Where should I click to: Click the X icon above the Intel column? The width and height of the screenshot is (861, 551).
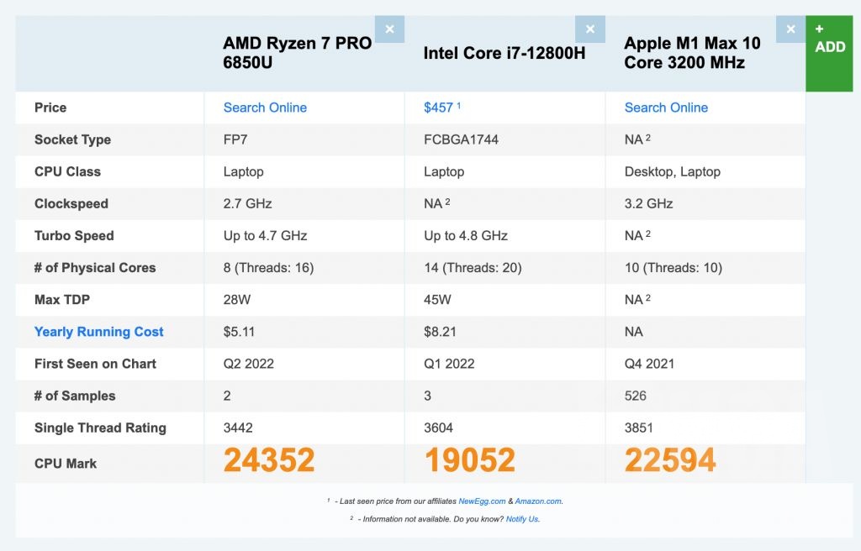coord(590,29)
